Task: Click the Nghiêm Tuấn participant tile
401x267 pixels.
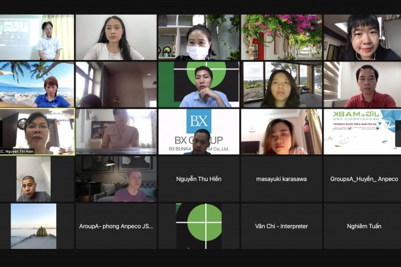Action: click(x=362, y=226)
